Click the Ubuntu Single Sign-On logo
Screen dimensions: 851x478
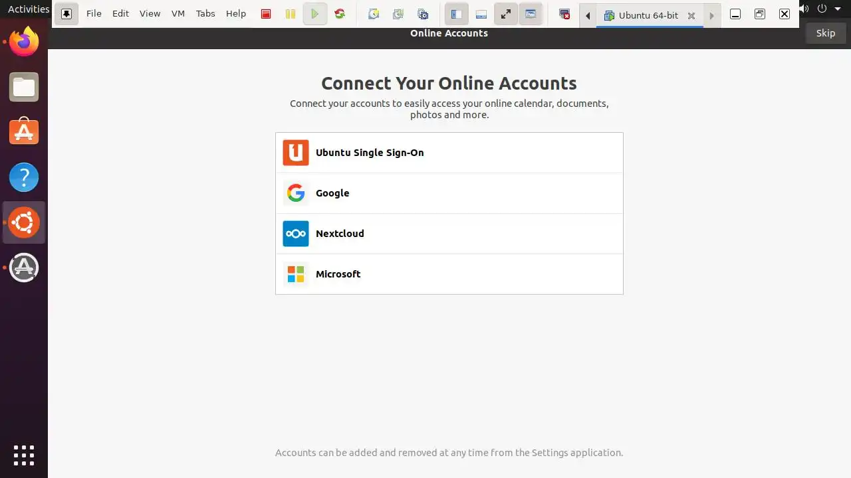point(296,153)
